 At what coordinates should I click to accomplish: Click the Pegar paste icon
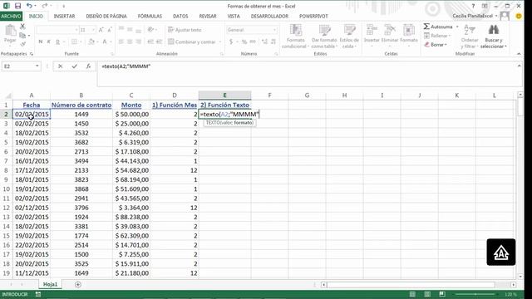[10, 31]
